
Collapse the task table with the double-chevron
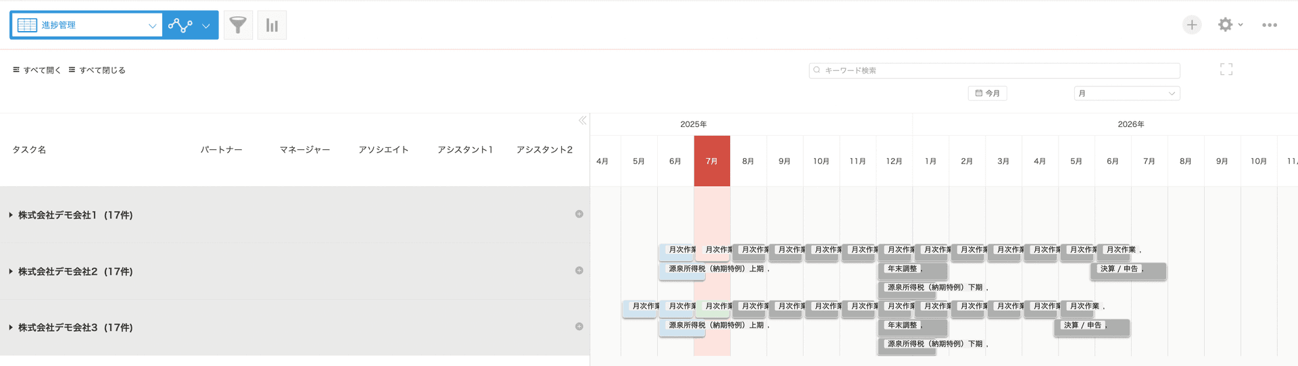(x=582, y=121)
